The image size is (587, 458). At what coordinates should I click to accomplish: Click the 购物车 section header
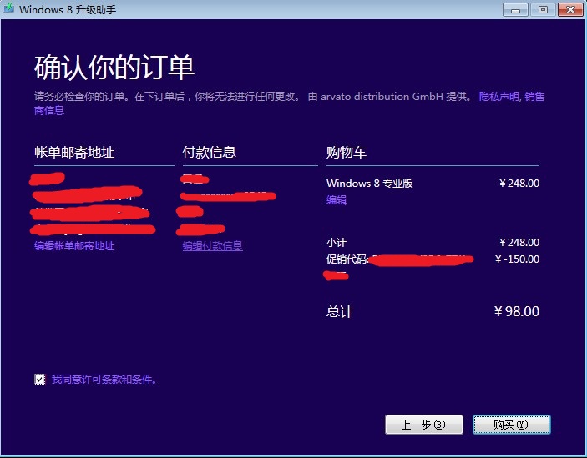click(346, 152)
